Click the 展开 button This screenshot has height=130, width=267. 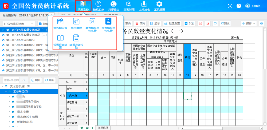coord(36,80)
